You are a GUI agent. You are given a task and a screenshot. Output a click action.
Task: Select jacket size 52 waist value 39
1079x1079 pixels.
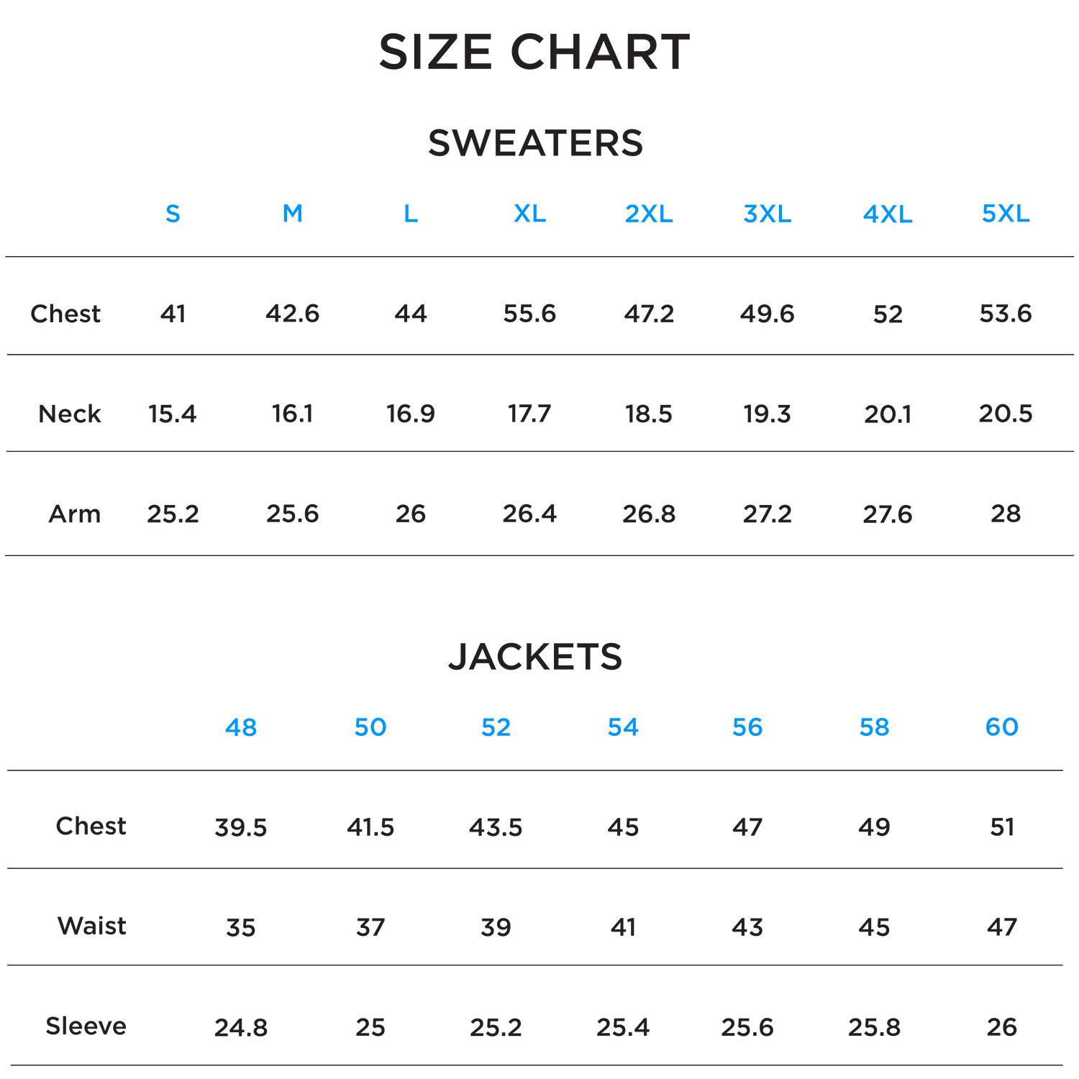(x=496, y=927)
